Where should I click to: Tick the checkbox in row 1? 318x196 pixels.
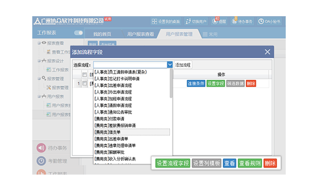[x=84, y=84]
